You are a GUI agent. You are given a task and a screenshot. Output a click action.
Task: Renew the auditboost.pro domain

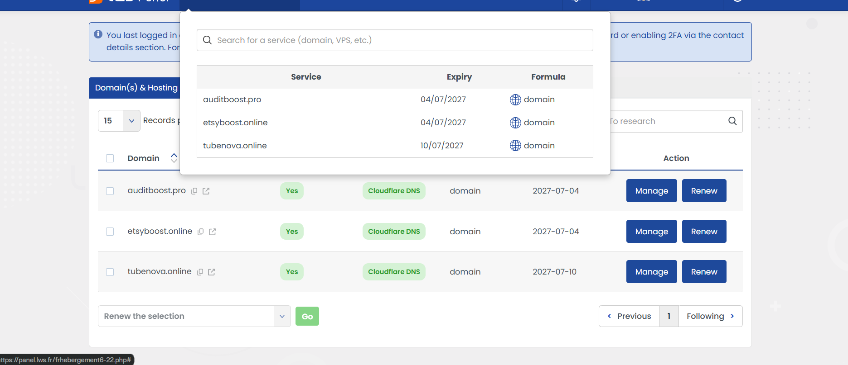coord(704,191)
